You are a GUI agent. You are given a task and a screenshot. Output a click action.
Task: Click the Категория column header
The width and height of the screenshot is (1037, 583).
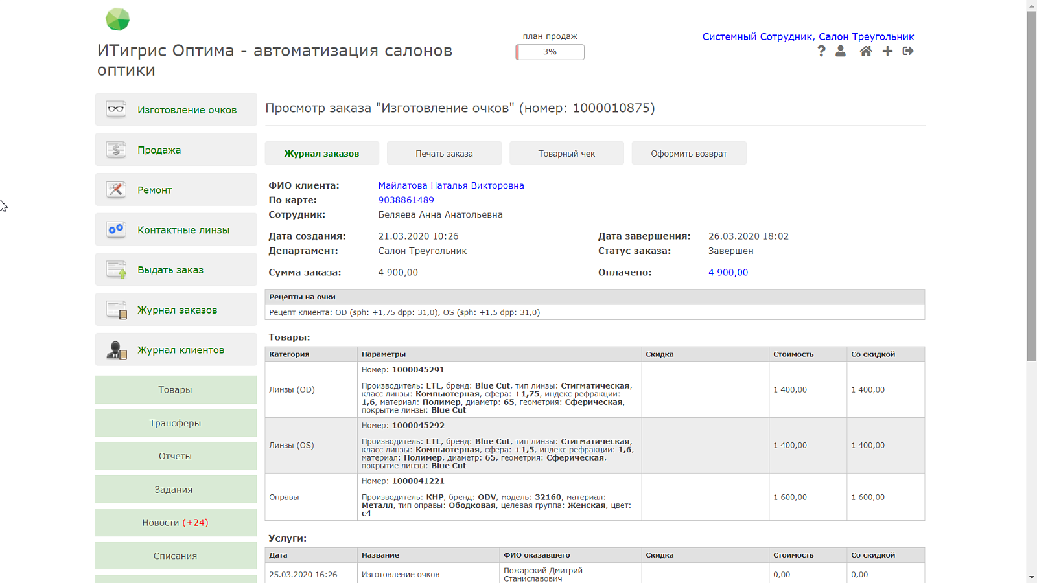pyautogui.click(x=311, y=354)
